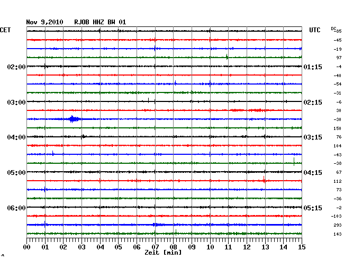The height and width of the screenshot is (261, 344).
Task: Click the 'Zeit [min]' axis title
Action: pos(163,253)
